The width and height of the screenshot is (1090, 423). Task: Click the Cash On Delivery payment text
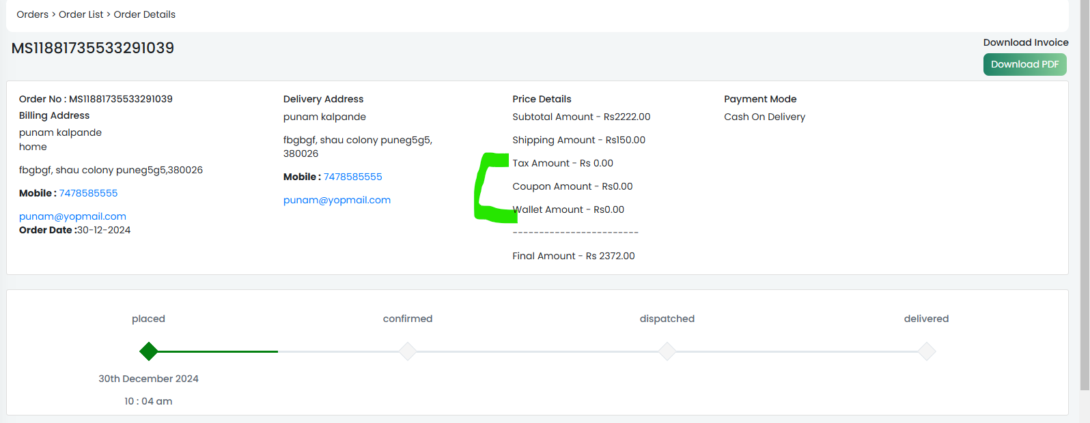[x=764, y=117]
